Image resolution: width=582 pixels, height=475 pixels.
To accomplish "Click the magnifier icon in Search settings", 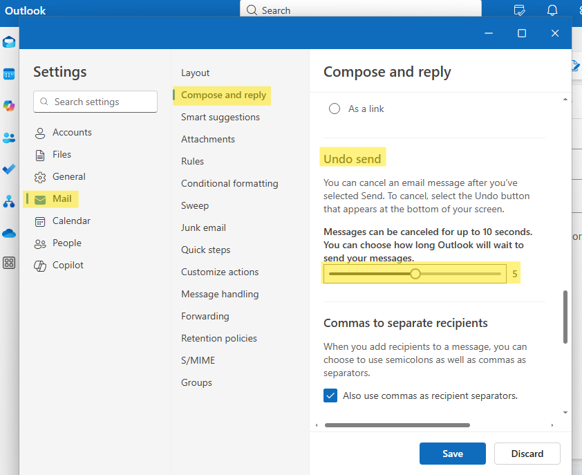I will (44, 102).
